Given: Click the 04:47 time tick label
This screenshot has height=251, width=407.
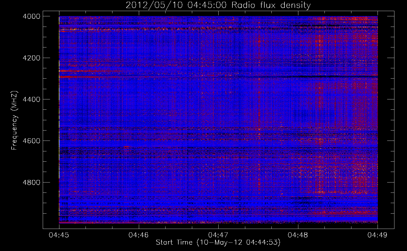Looking at the screenshot, I should [218, 235].
